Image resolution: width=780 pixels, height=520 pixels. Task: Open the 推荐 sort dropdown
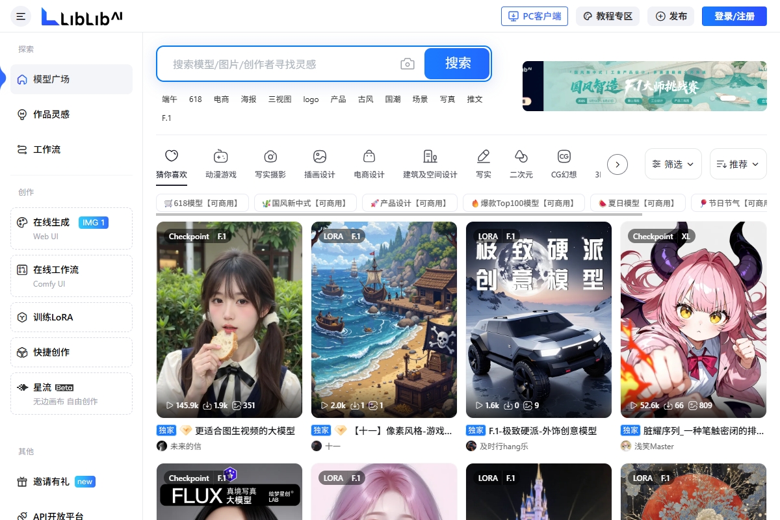738,164
